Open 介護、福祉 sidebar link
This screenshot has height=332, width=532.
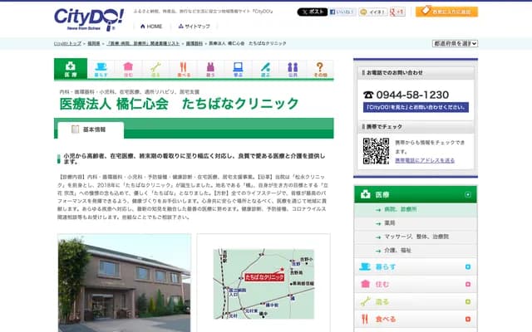(x=397, y=250)
